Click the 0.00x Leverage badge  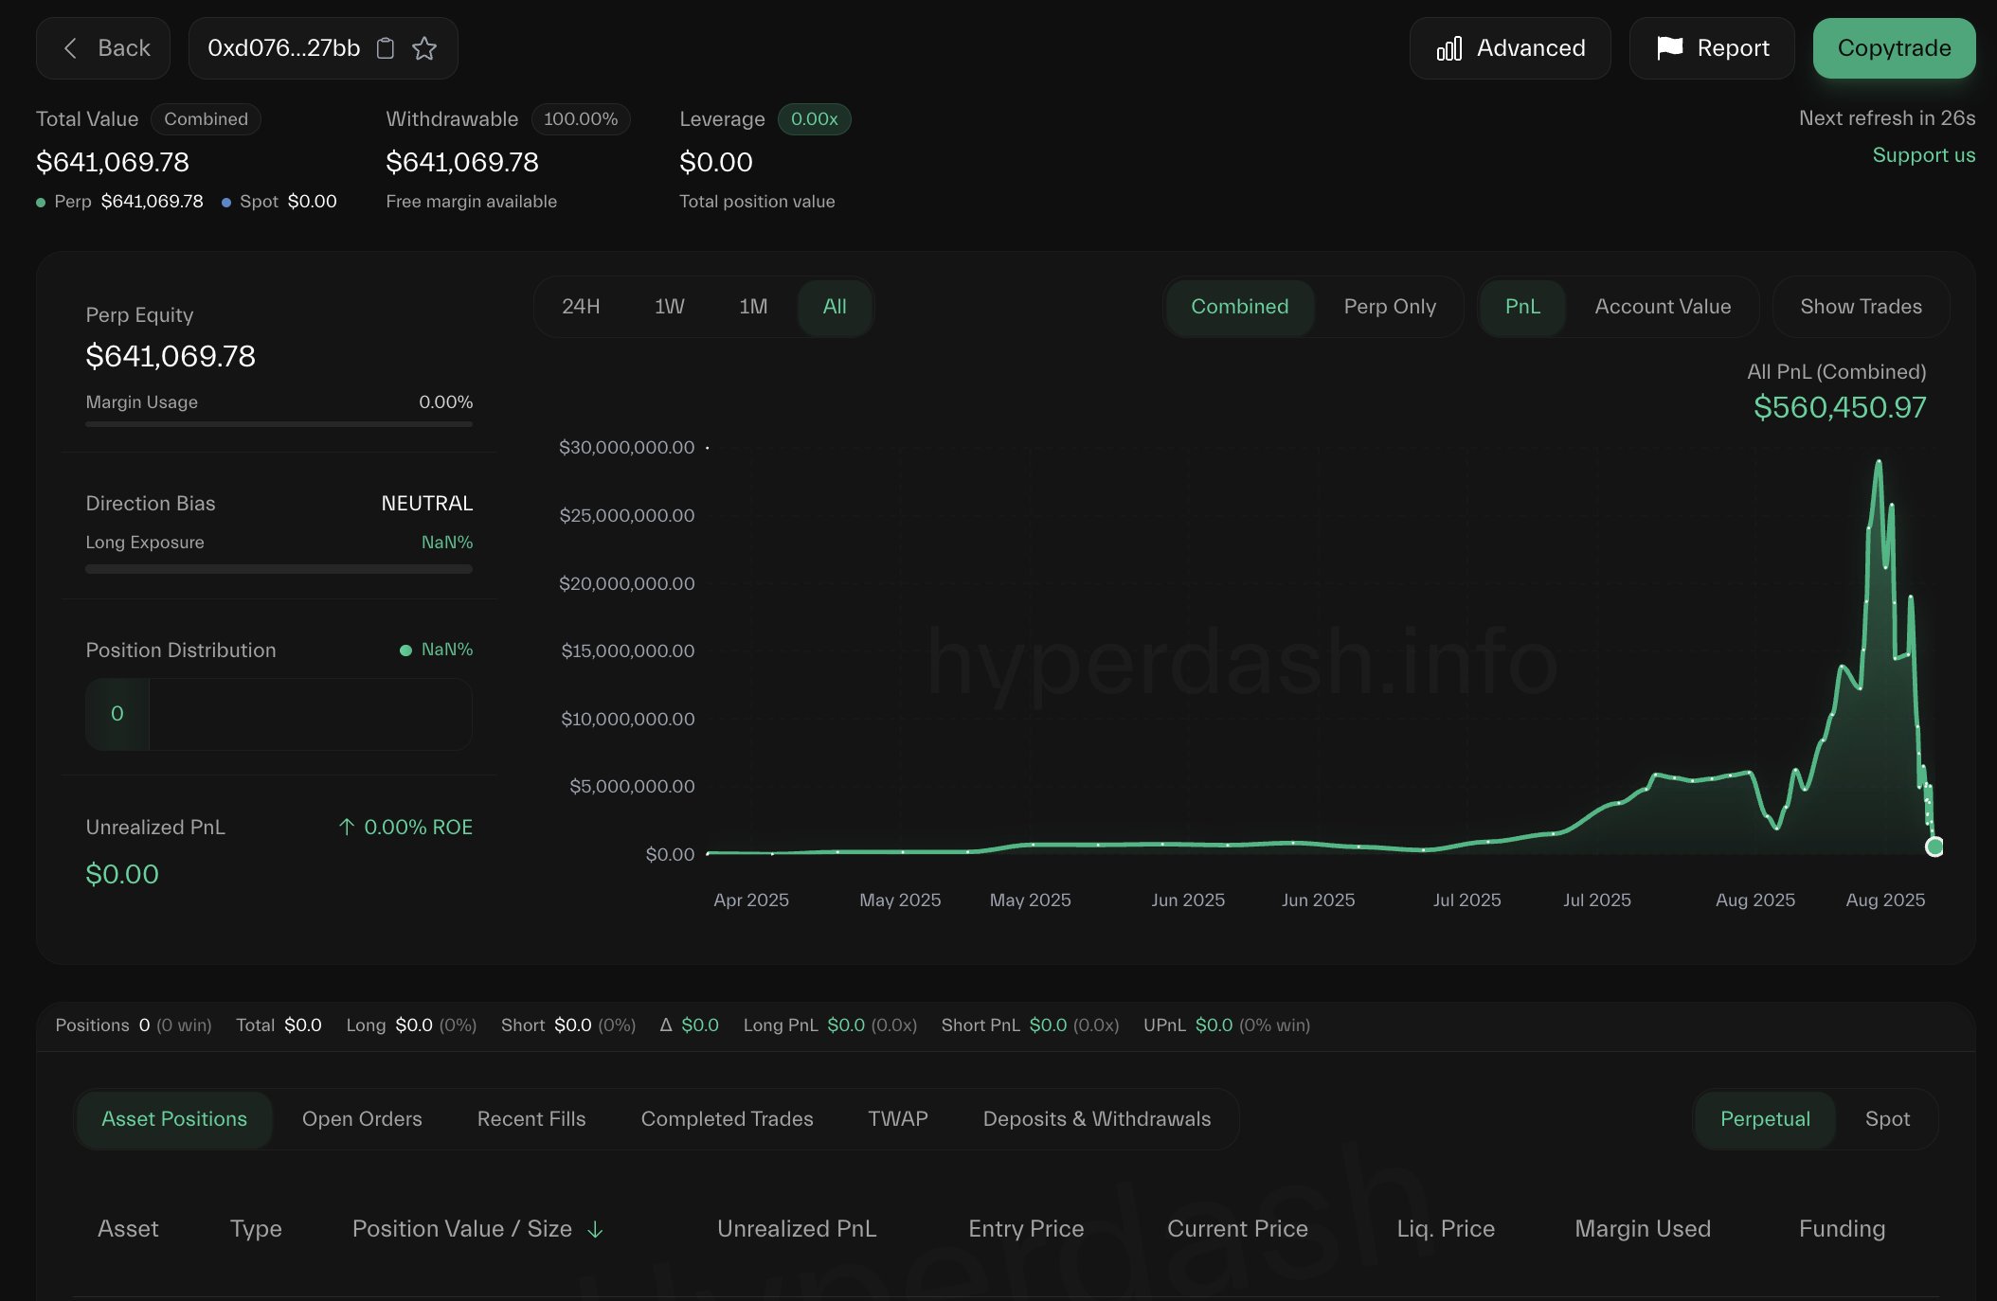(x=814, y=119)
